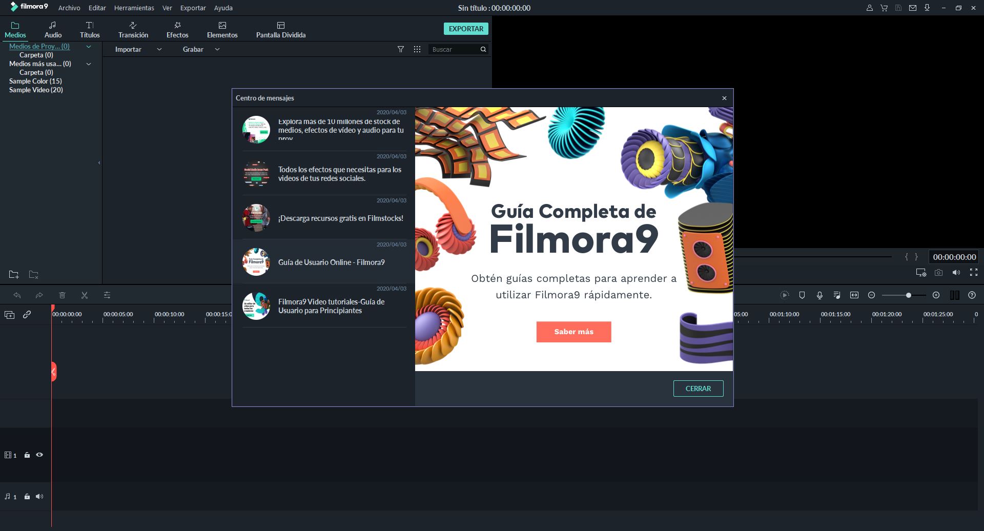Open the Herramientas menu
The image size is (984, 531).
[x=134, y=8]
